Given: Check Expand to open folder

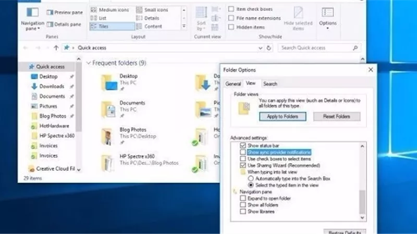Looking at the screenshot, I should point(242,198).
